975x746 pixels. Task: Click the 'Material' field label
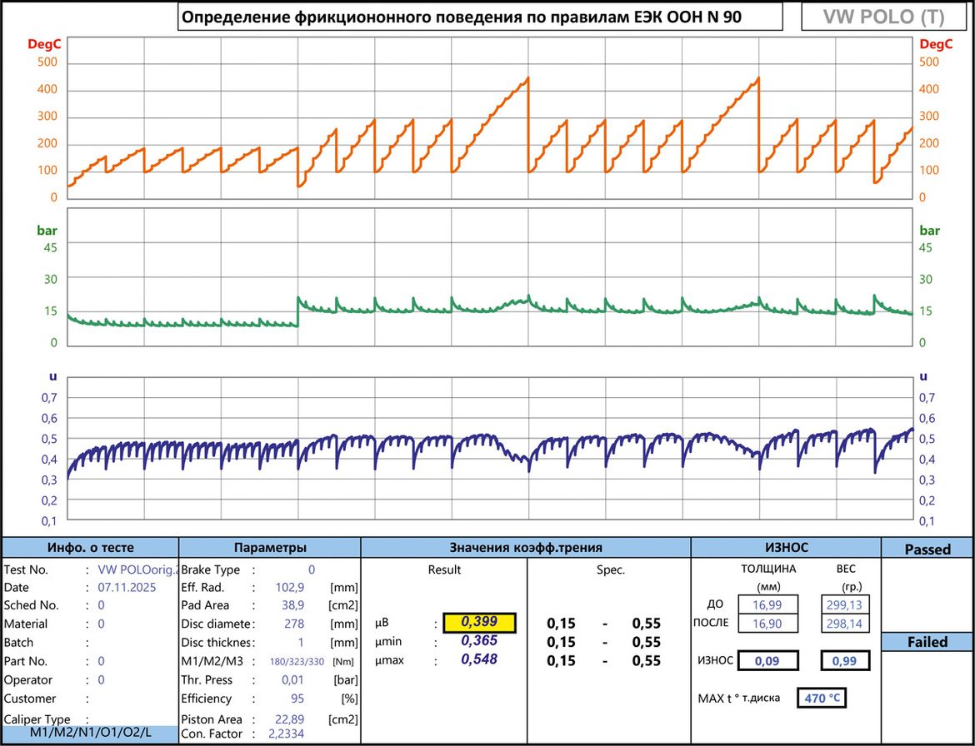[26, 624]
